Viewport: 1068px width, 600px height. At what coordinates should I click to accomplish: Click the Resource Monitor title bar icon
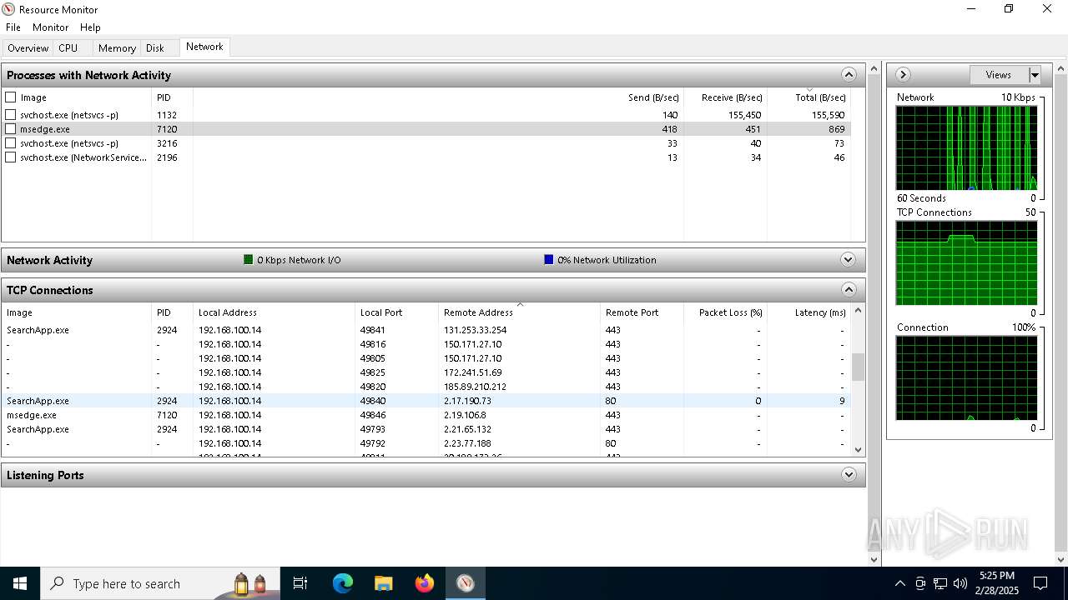[8, 9]
